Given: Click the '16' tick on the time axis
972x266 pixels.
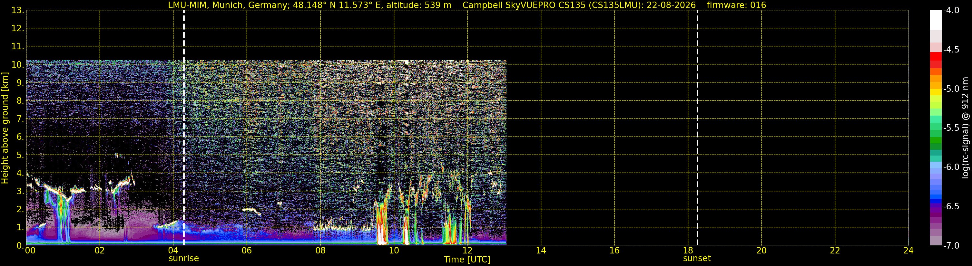Looking at the screenshot, I should [615, 251].
